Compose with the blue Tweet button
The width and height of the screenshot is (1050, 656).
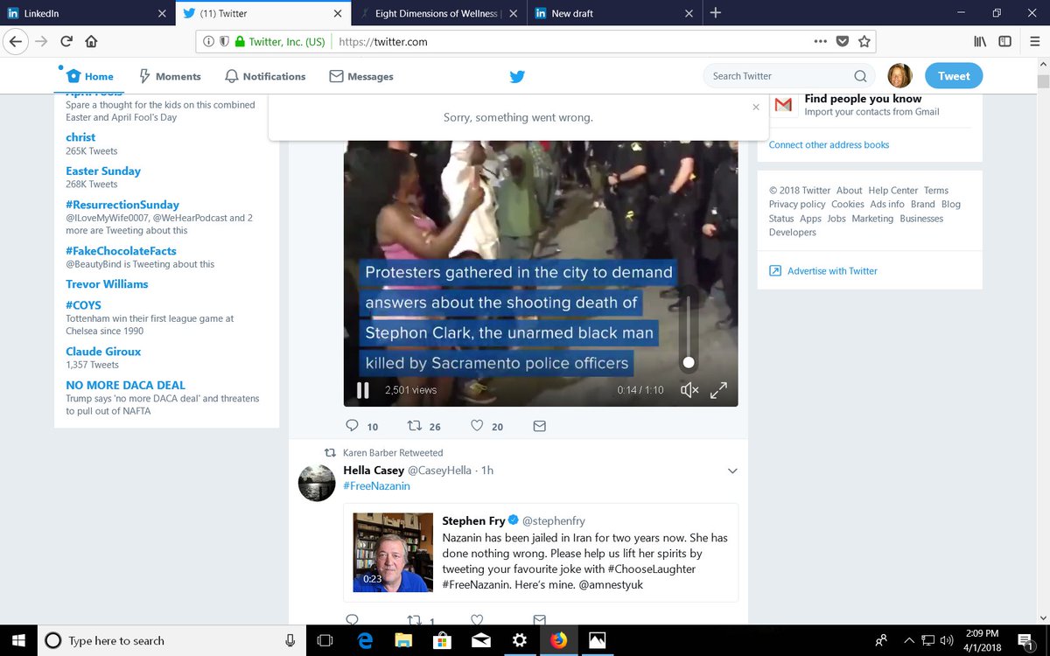(x=954, y=76)
